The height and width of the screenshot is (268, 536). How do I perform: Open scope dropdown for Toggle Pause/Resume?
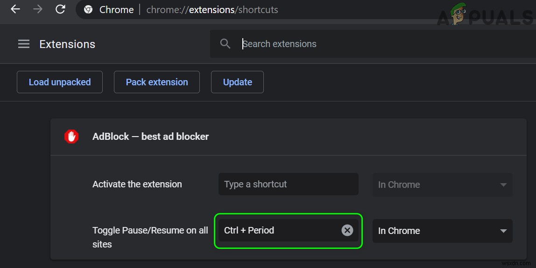pyautogui.click(x=442, y=231)
